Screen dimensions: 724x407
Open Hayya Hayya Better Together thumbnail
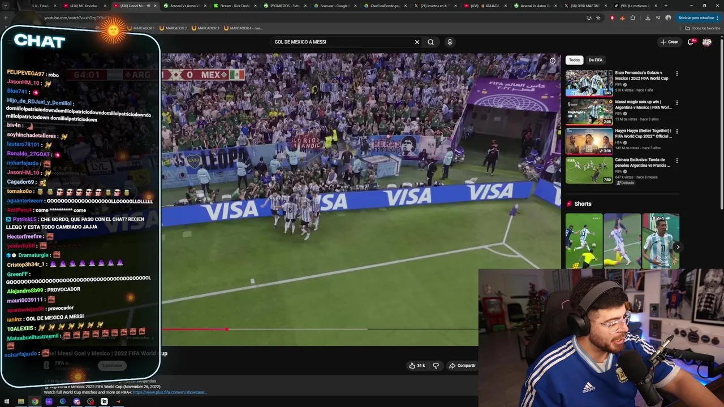[589, 141]
